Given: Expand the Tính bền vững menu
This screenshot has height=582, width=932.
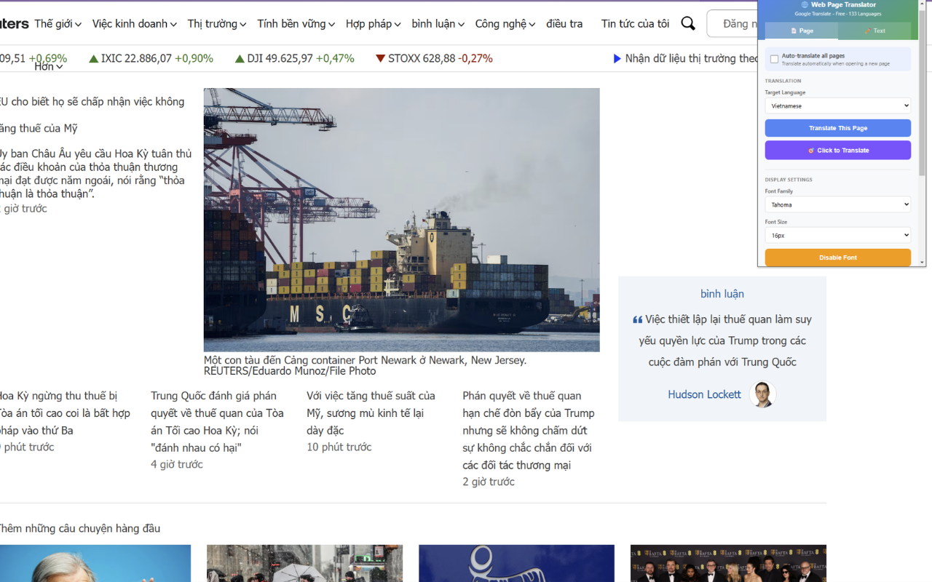Looking at the screenshot, I should 296,24.
